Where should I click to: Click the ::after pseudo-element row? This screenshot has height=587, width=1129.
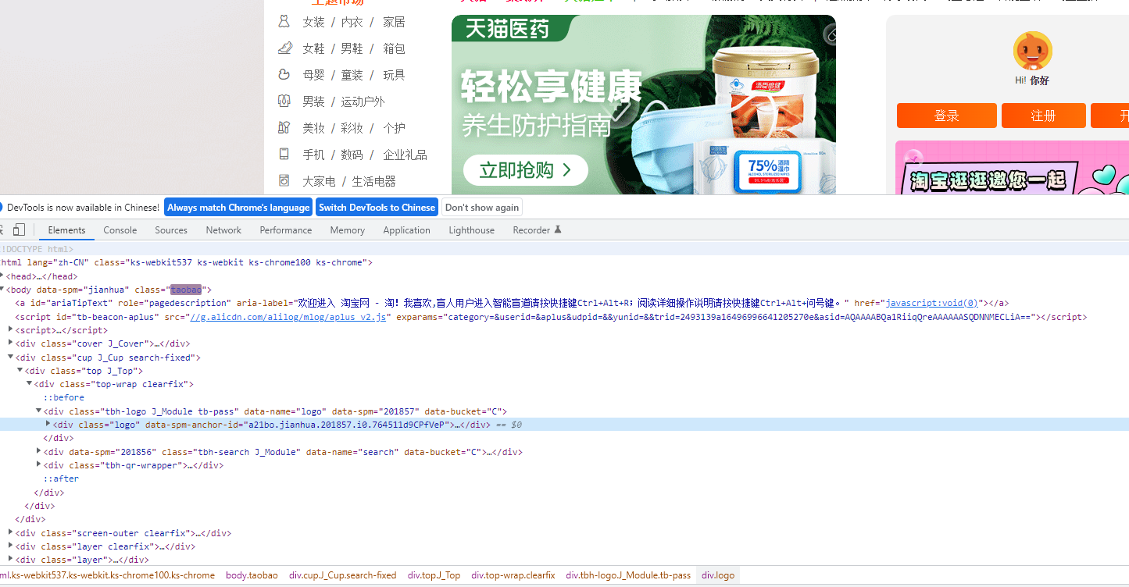pyautogui.click(x=61, y=479)
